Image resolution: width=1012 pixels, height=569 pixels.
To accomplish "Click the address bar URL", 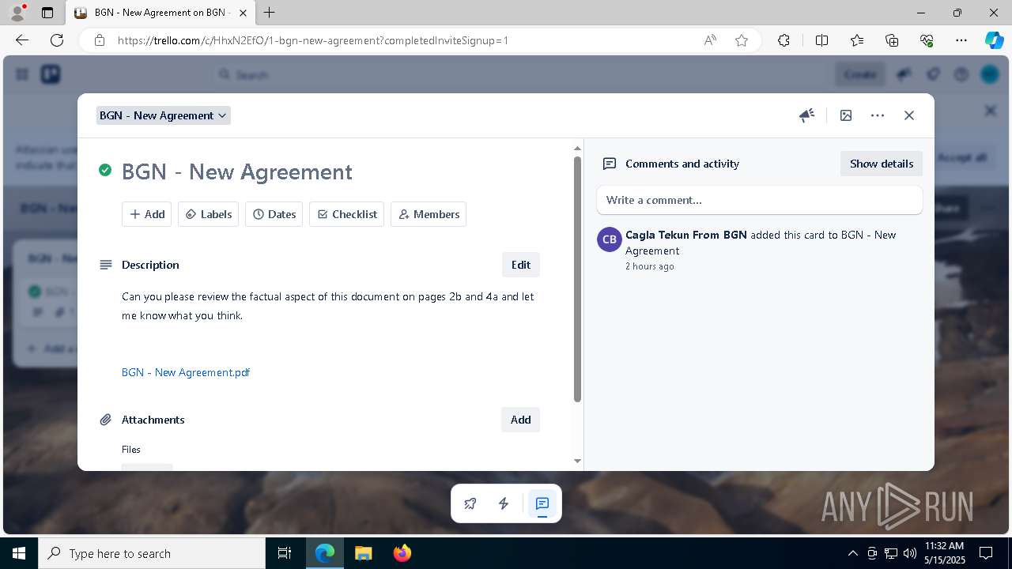I will pos(313,40).
